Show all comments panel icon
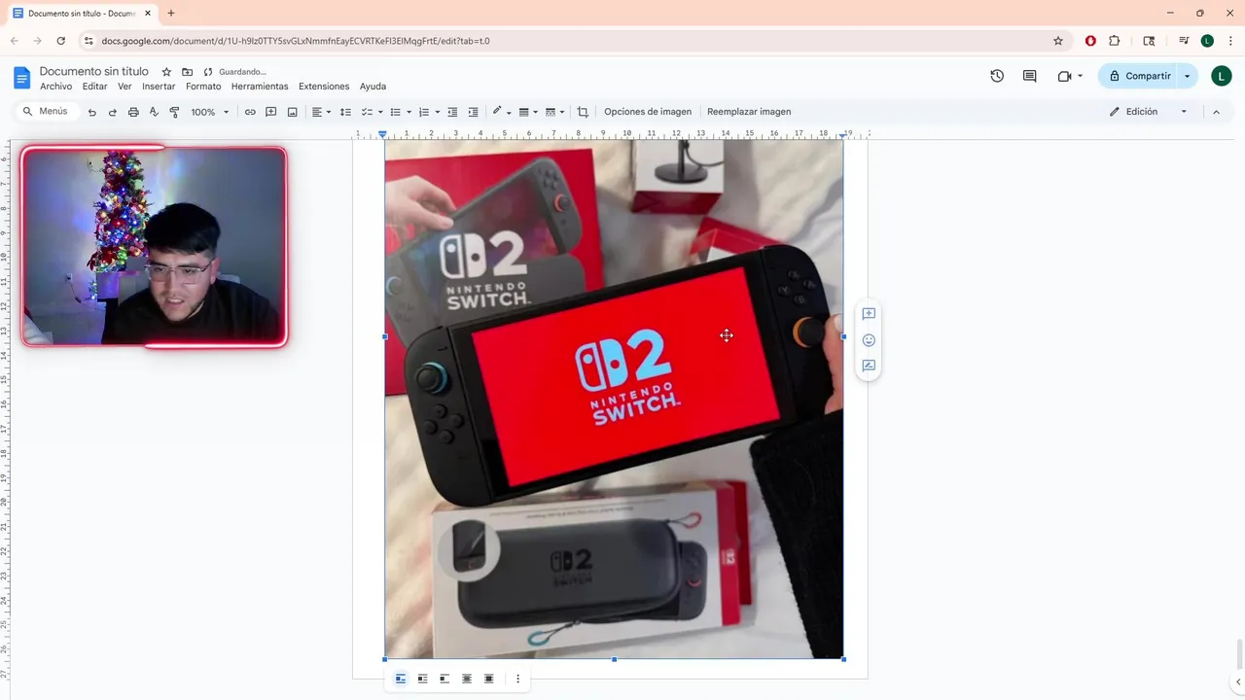The width and height of the screenshot is (1245, 700). (1029, 76)
